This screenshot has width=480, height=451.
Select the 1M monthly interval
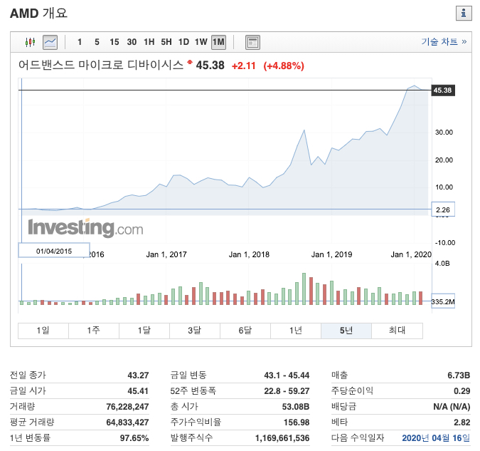point(218,42)
